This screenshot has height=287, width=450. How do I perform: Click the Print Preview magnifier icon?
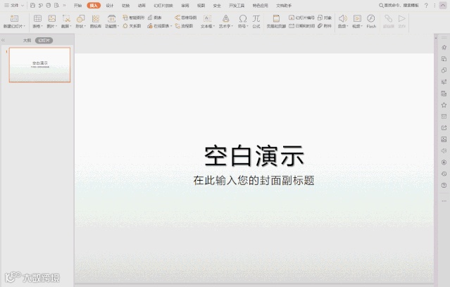click(x=56, y=6)
